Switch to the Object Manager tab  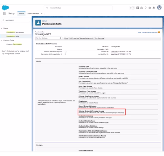click(33, 13)
